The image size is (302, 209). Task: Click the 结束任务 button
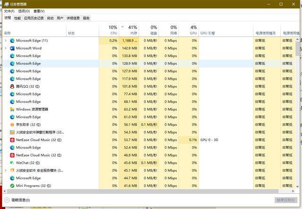click(285, 200)
